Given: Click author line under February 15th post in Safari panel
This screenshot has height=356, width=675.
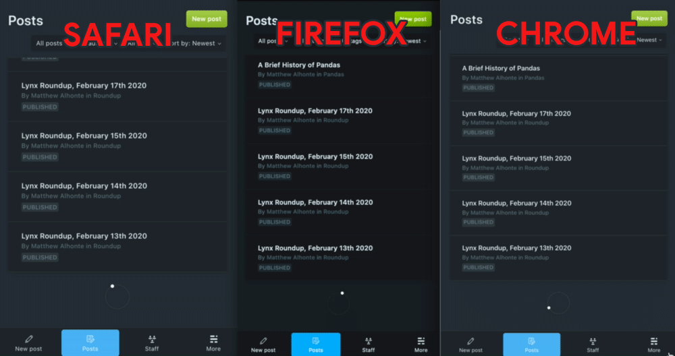Looking at the screenshot, I should [x=71, y=146].
